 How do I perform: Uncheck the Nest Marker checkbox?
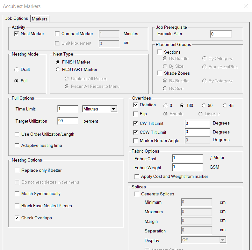tap(17, 34)
